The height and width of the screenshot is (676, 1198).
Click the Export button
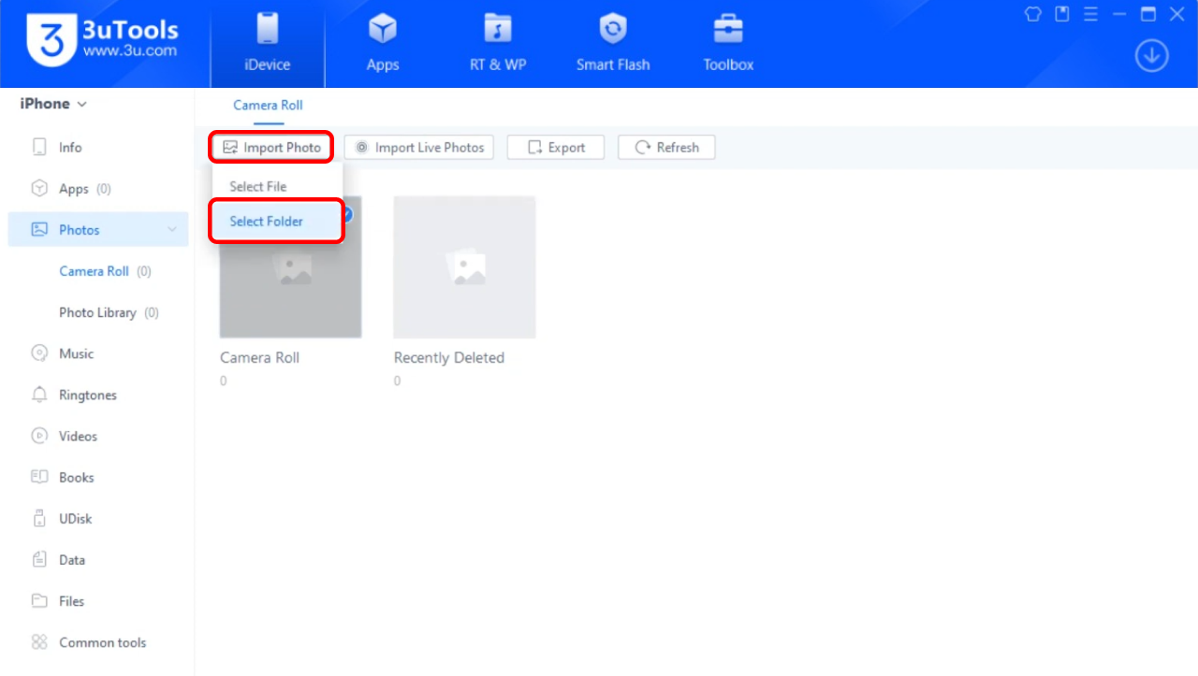click(x=556, y=148)
